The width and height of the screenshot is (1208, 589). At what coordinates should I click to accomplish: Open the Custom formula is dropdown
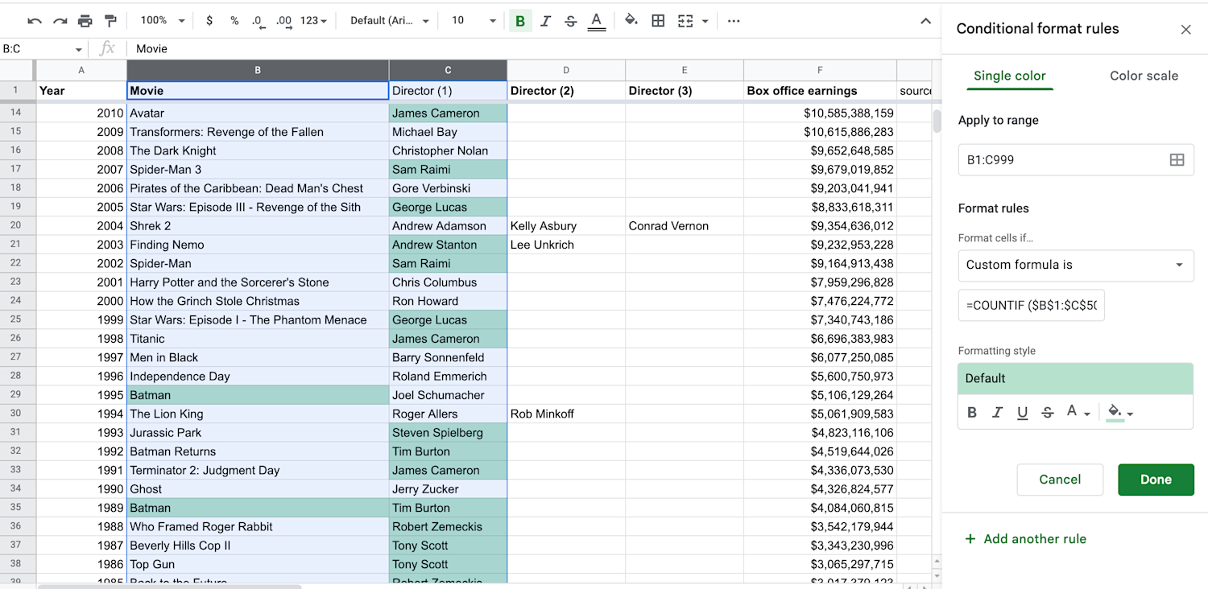1076,265
